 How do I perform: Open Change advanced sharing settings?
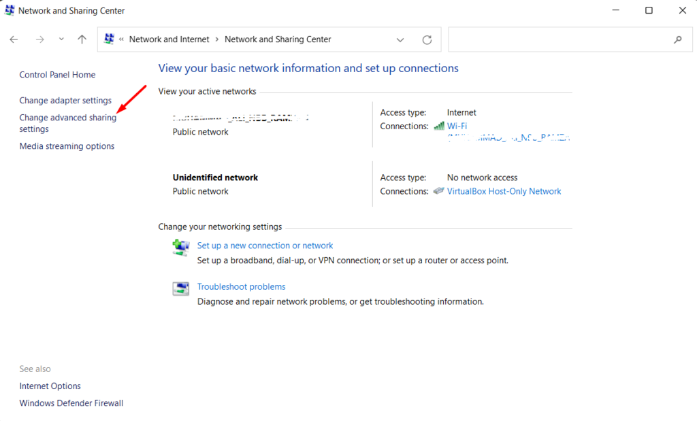(x=67, y=123)
